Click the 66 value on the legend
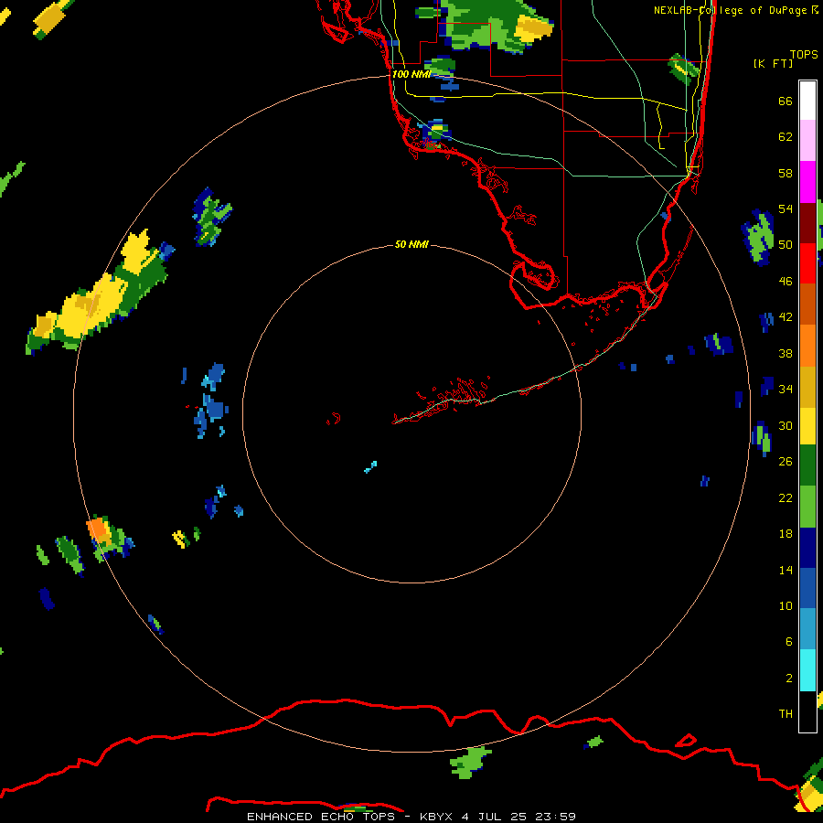The height and width of the screenshot is (823, 823). (786, 102)
